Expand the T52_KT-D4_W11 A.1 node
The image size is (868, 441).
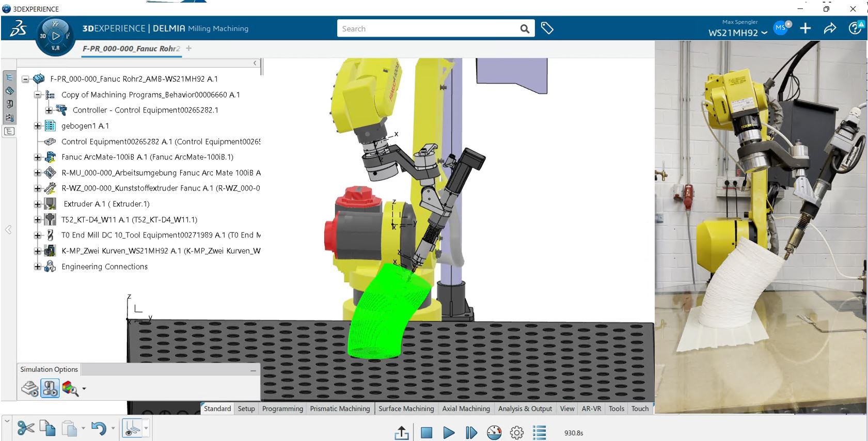pyautogui.click(x=37, y=220)
